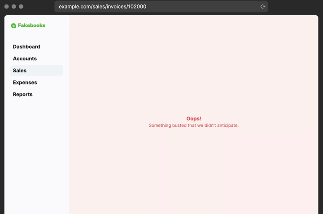Focus the URL address bar
The width and height of the screenshot is (323, 214).
(x=161, y=7)
